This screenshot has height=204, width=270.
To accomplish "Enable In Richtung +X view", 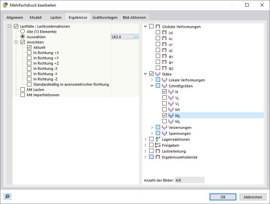I will pyautogui.click(x=29, y=53).
